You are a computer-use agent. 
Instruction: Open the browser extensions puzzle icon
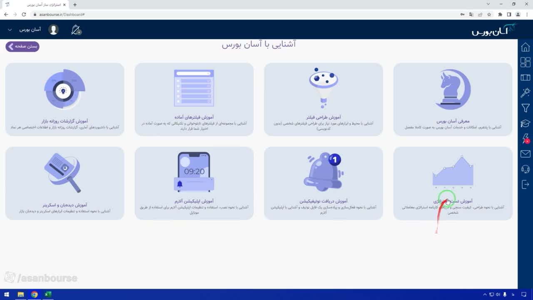pos(500,14)
